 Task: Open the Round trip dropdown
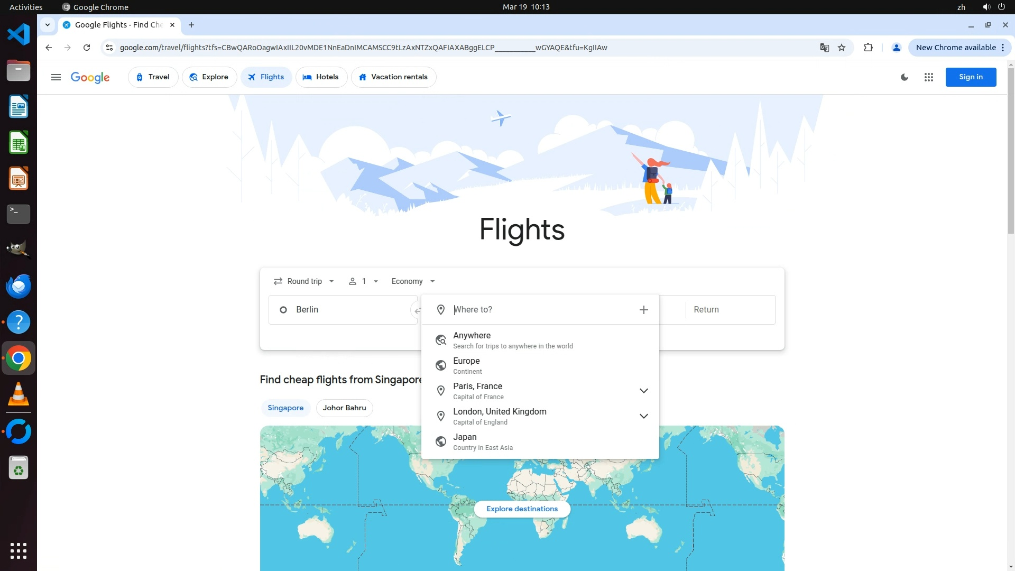(x=304, y=281)
